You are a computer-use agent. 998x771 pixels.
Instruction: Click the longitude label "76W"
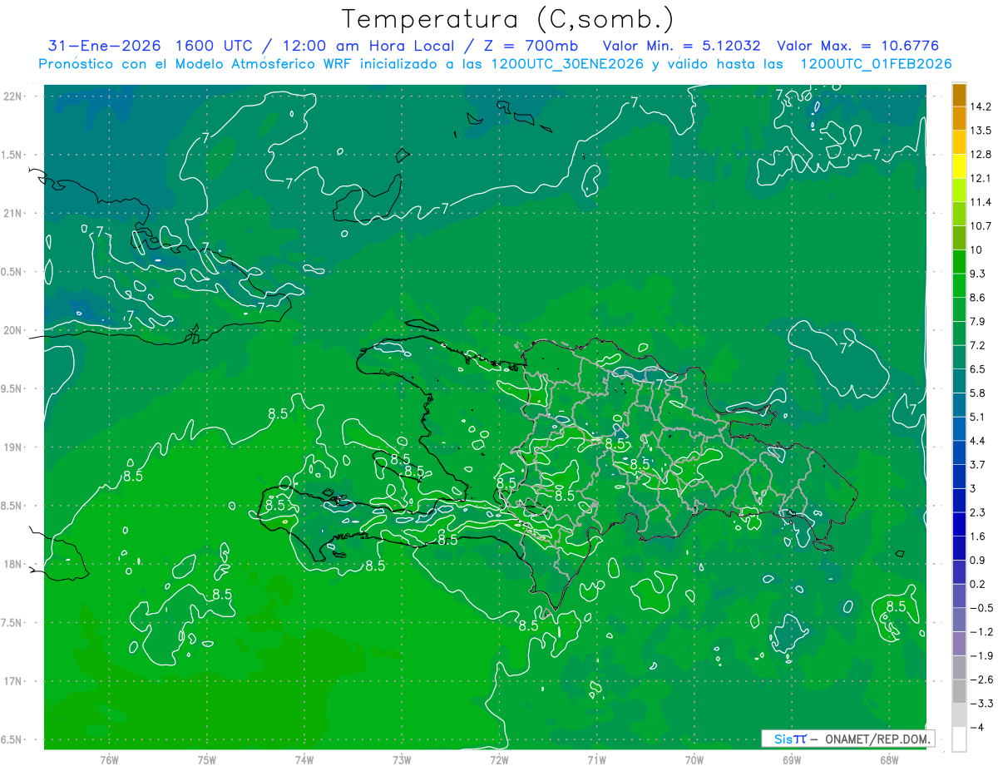coord(109,759)
